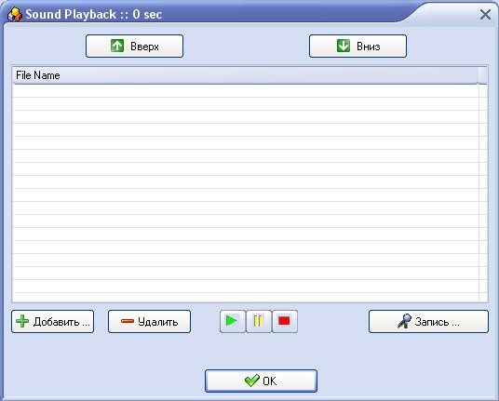Click the green checkmark icon on OK
Viewport: 499px width, 401px height.
point(252,381)
